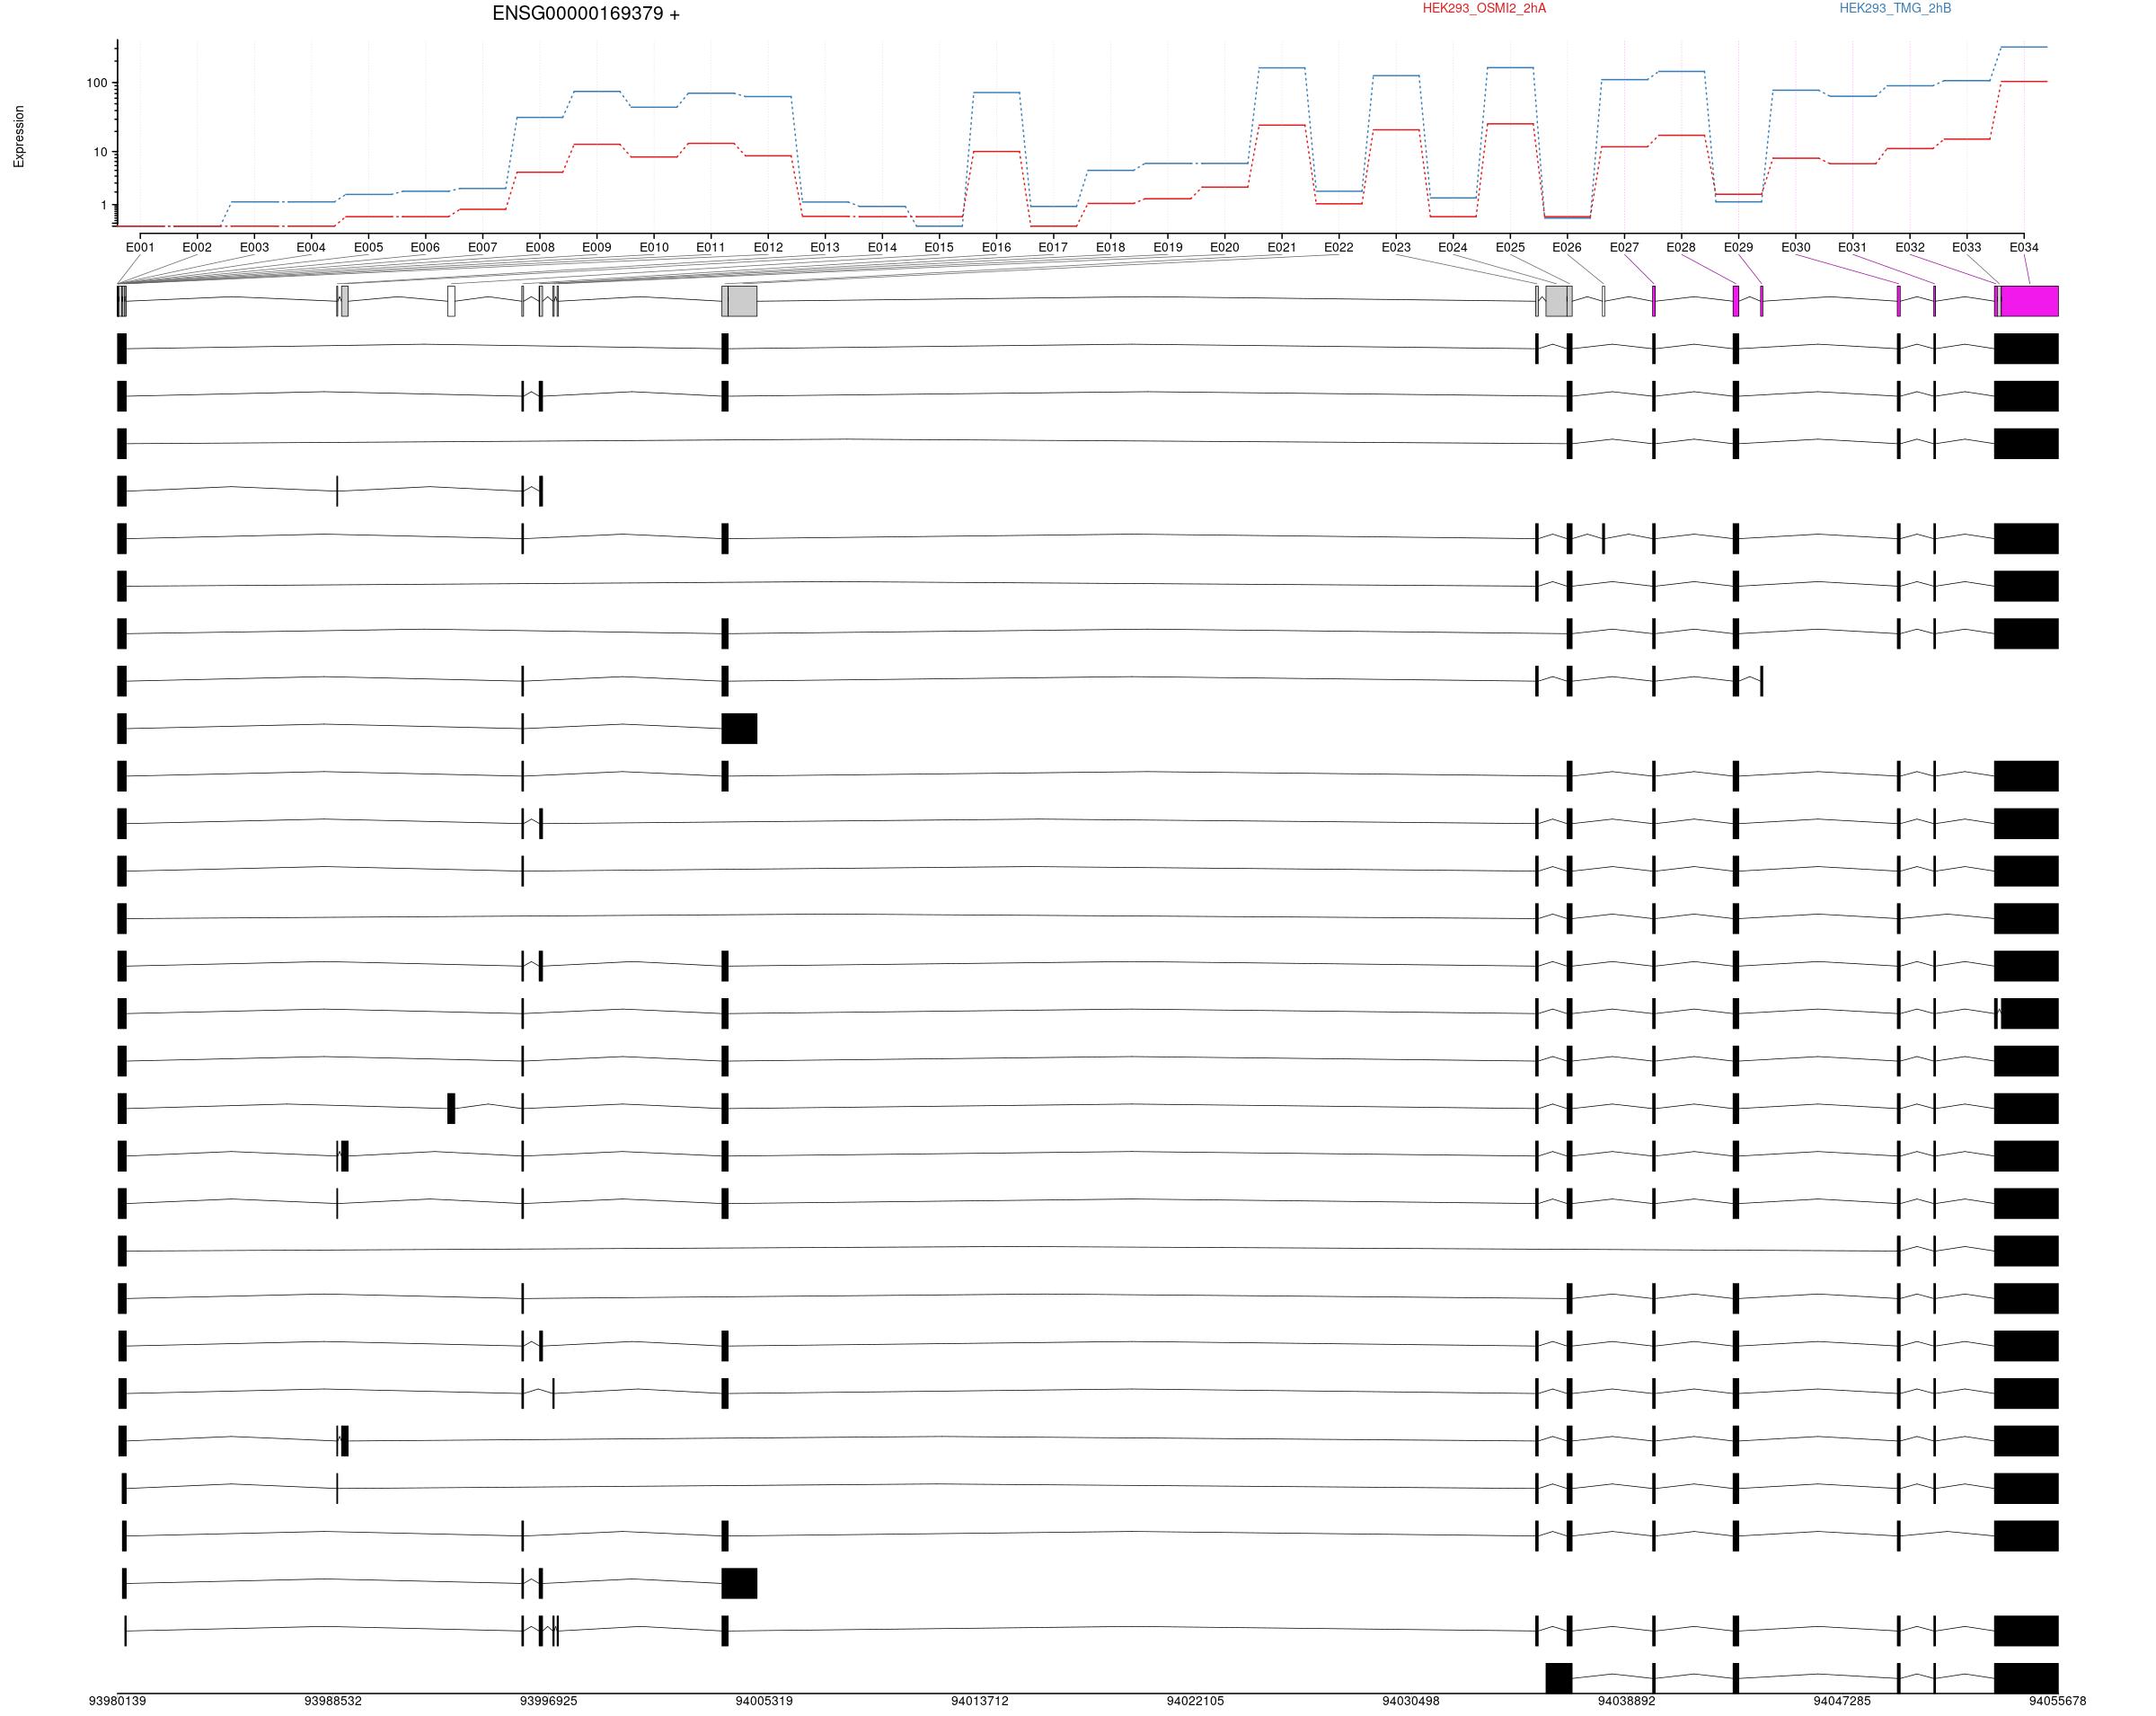This screenshot has width=2156, height=1716.
Task: Click genomic coordinate 93988532
Action: point(333,1700)
